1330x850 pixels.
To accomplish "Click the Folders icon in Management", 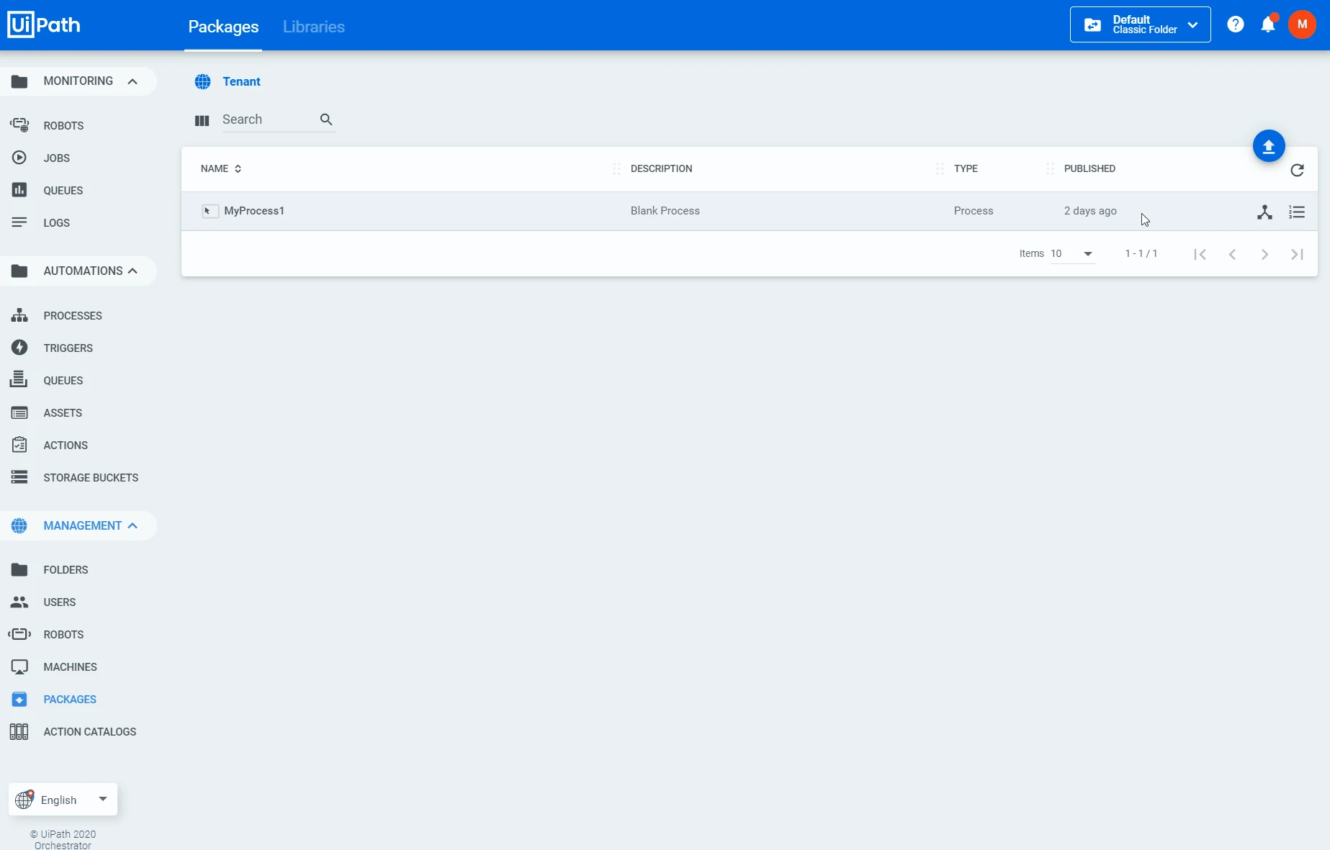I will [x=19, y=569].
